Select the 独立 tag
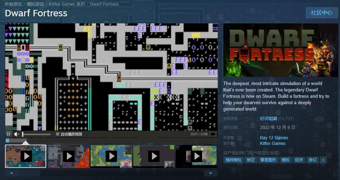 [x=251, y=160]
